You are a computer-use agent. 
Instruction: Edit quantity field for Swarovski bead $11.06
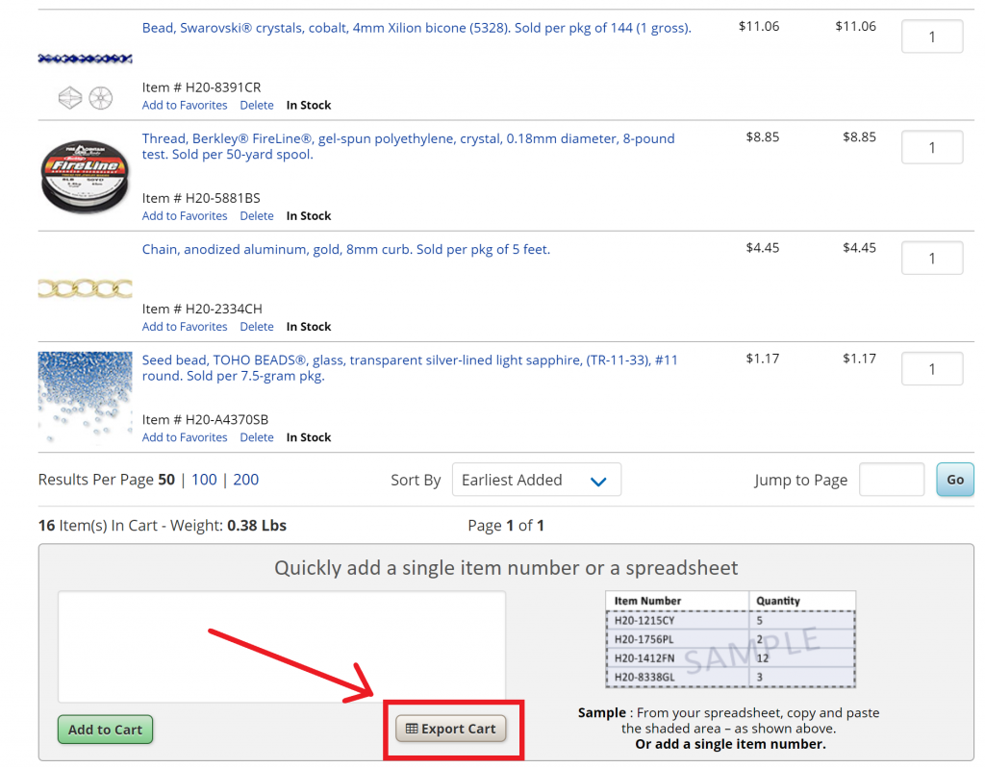(x=932, y=37)
